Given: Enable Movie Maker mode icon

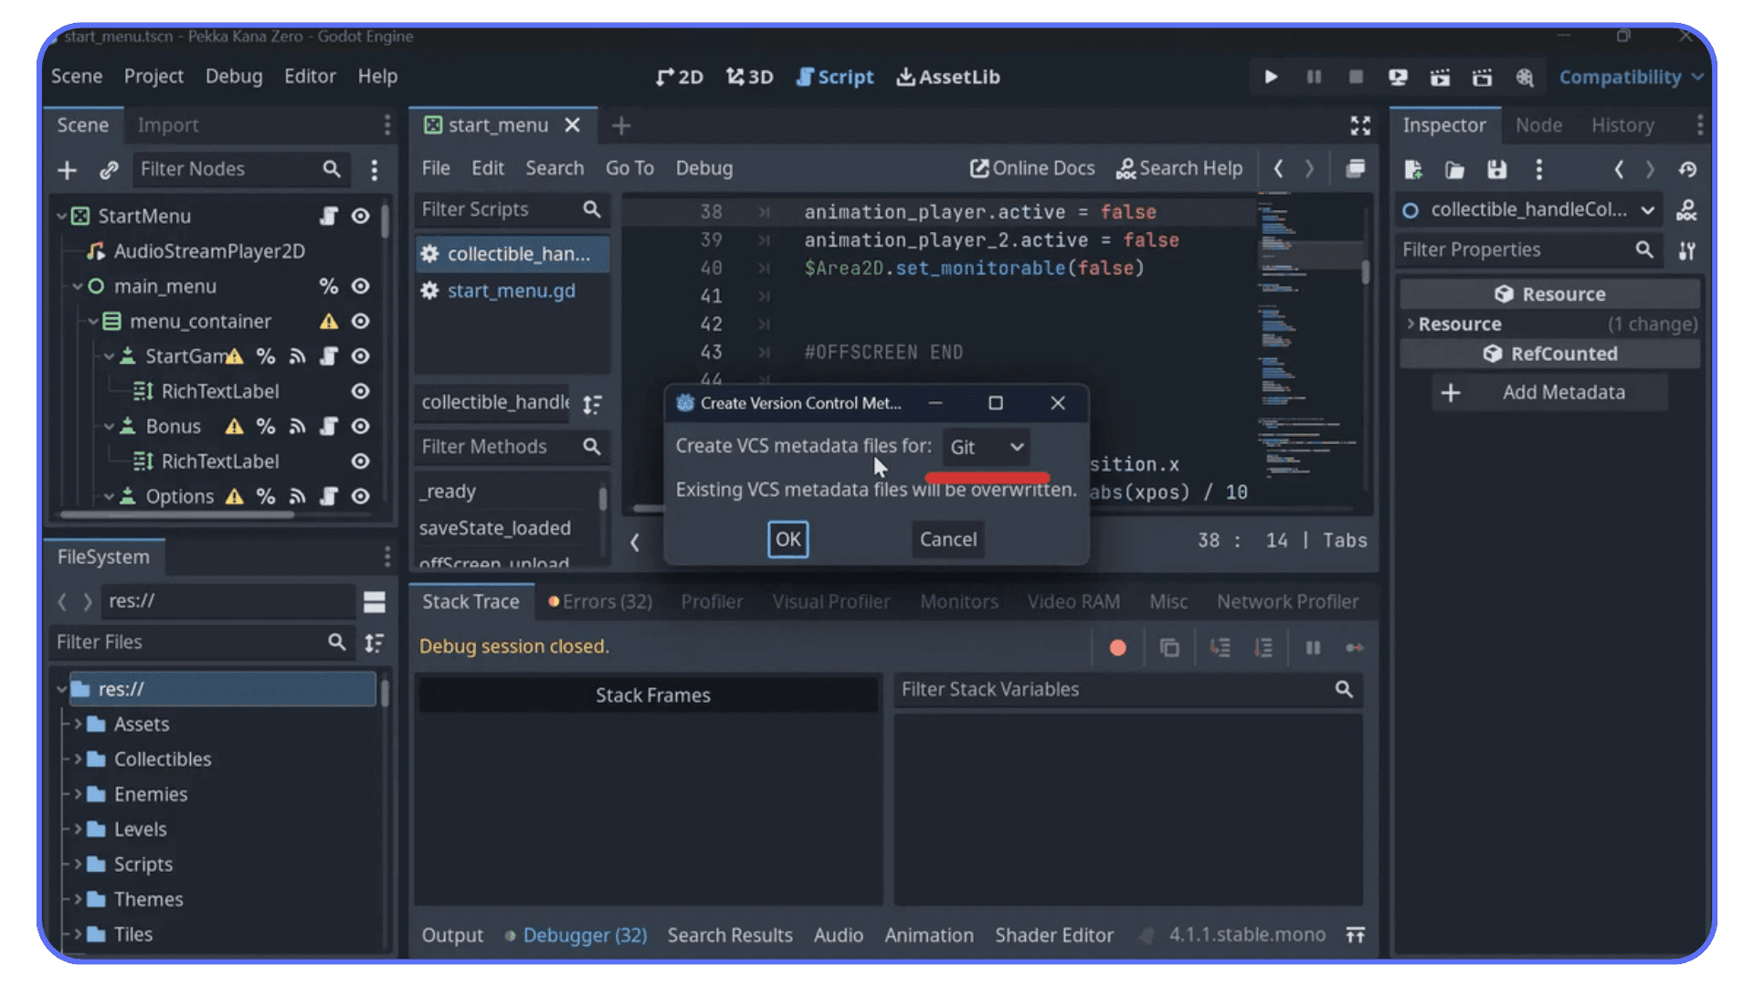Looking at the screenshot, I should point(1483,77).
